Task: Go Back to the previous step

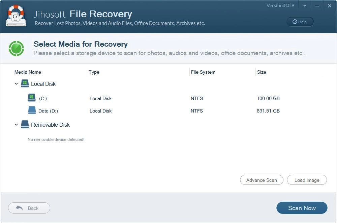Action: coord(29,208)
